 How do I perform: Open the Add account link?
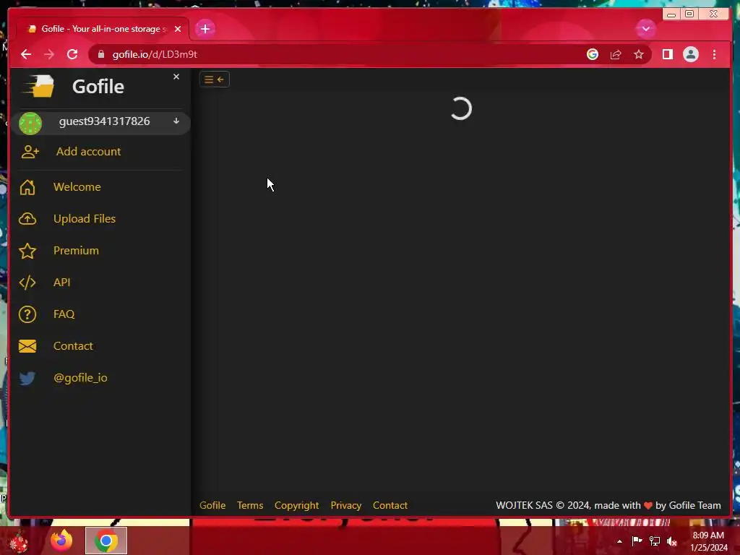[88, 152]
